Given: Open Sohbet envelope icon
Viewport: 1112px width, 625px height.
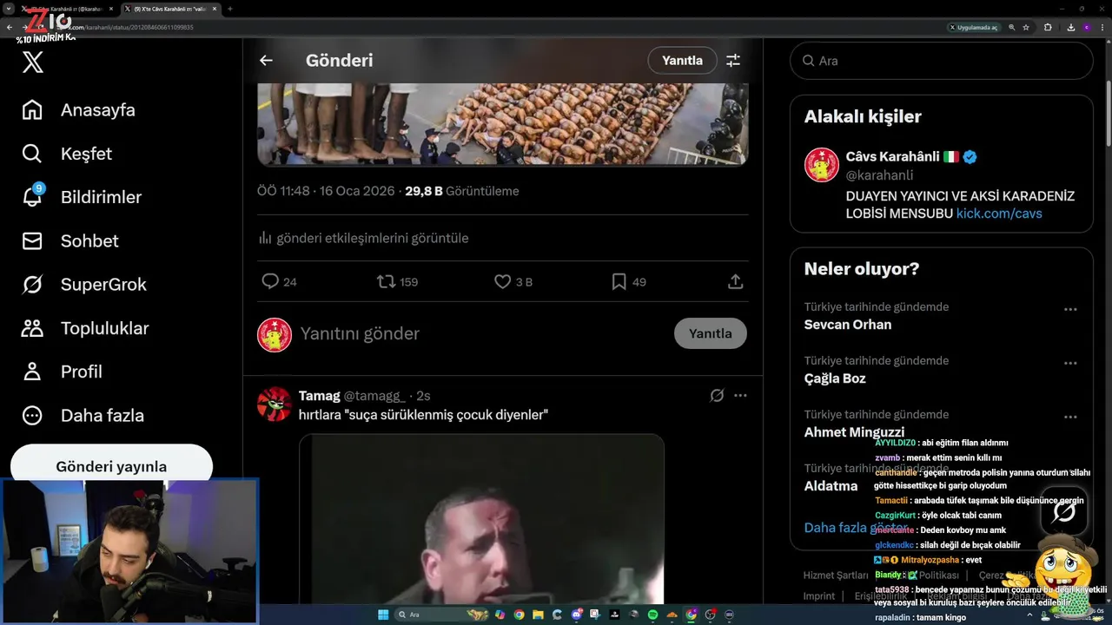Looking at the screenshot, I should pyautogui.click(x=32, y=240).
